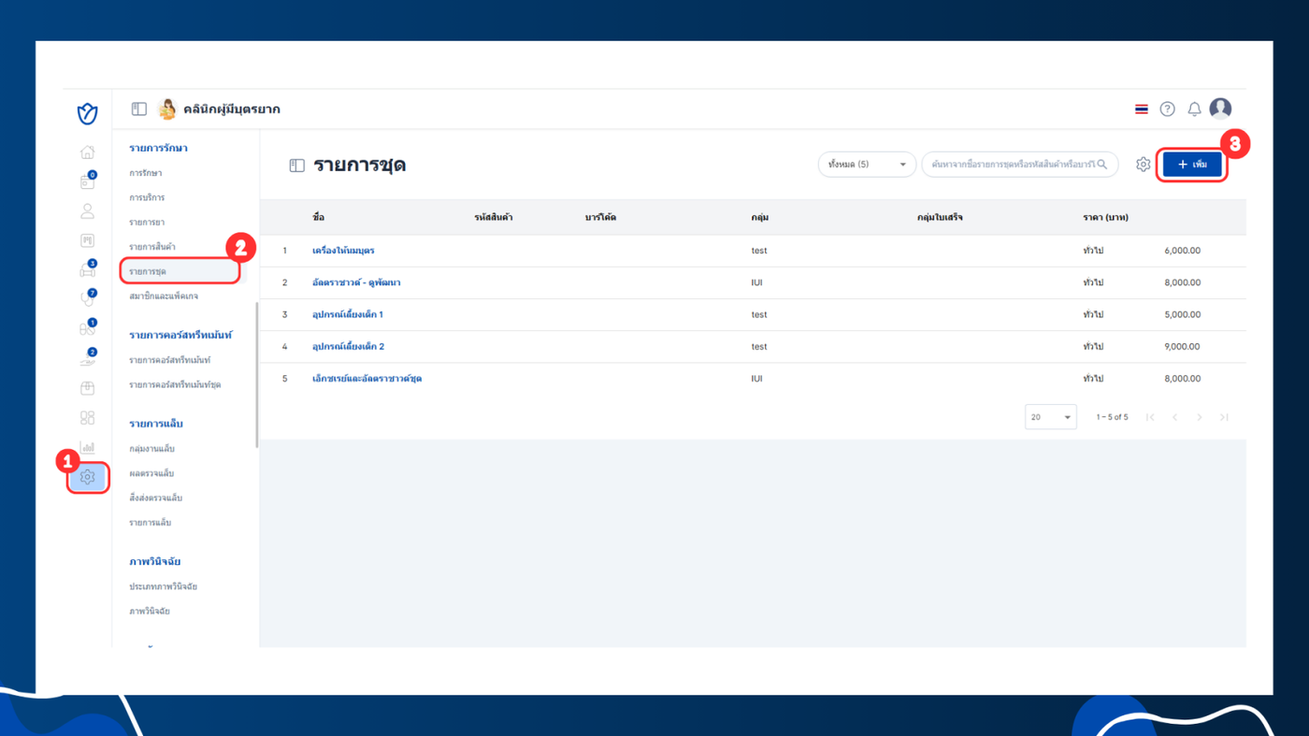Open รายการคอร์สทรีทเมนท์ชุด menu item
Screen dimensions: 1309x736
click(x=175, y=385)
